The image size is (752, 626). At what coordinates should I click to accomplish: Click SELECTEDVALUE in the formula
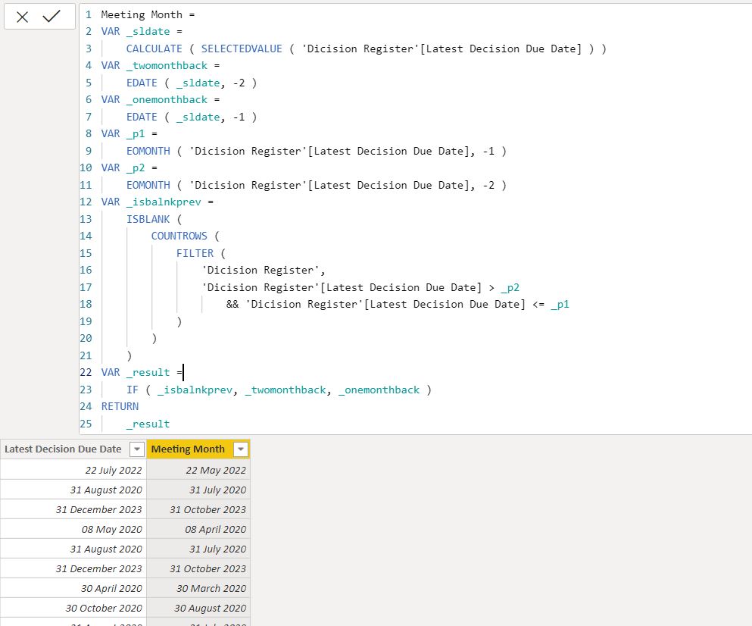[x=242, y=49]
